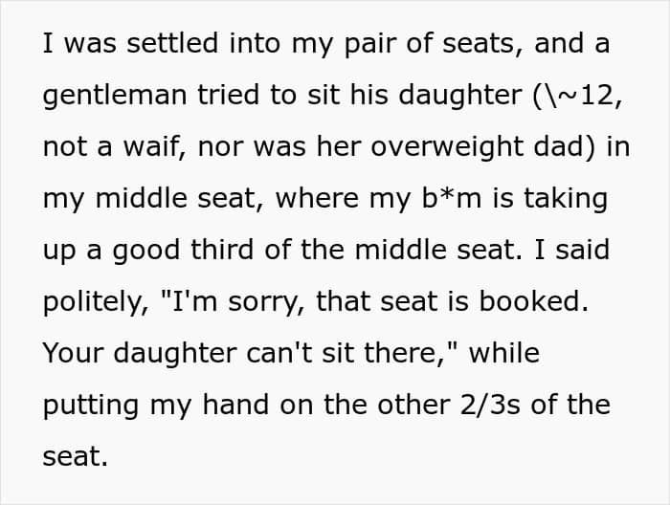Click the word "Your" starting the sentence
The width and height of the screenshot is (670, 505).
pos(73,353)
